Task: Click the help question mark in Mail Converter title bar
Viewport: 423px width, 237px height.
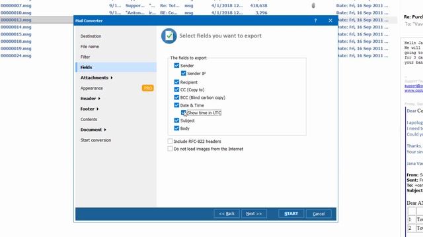Action: point(315,20)
